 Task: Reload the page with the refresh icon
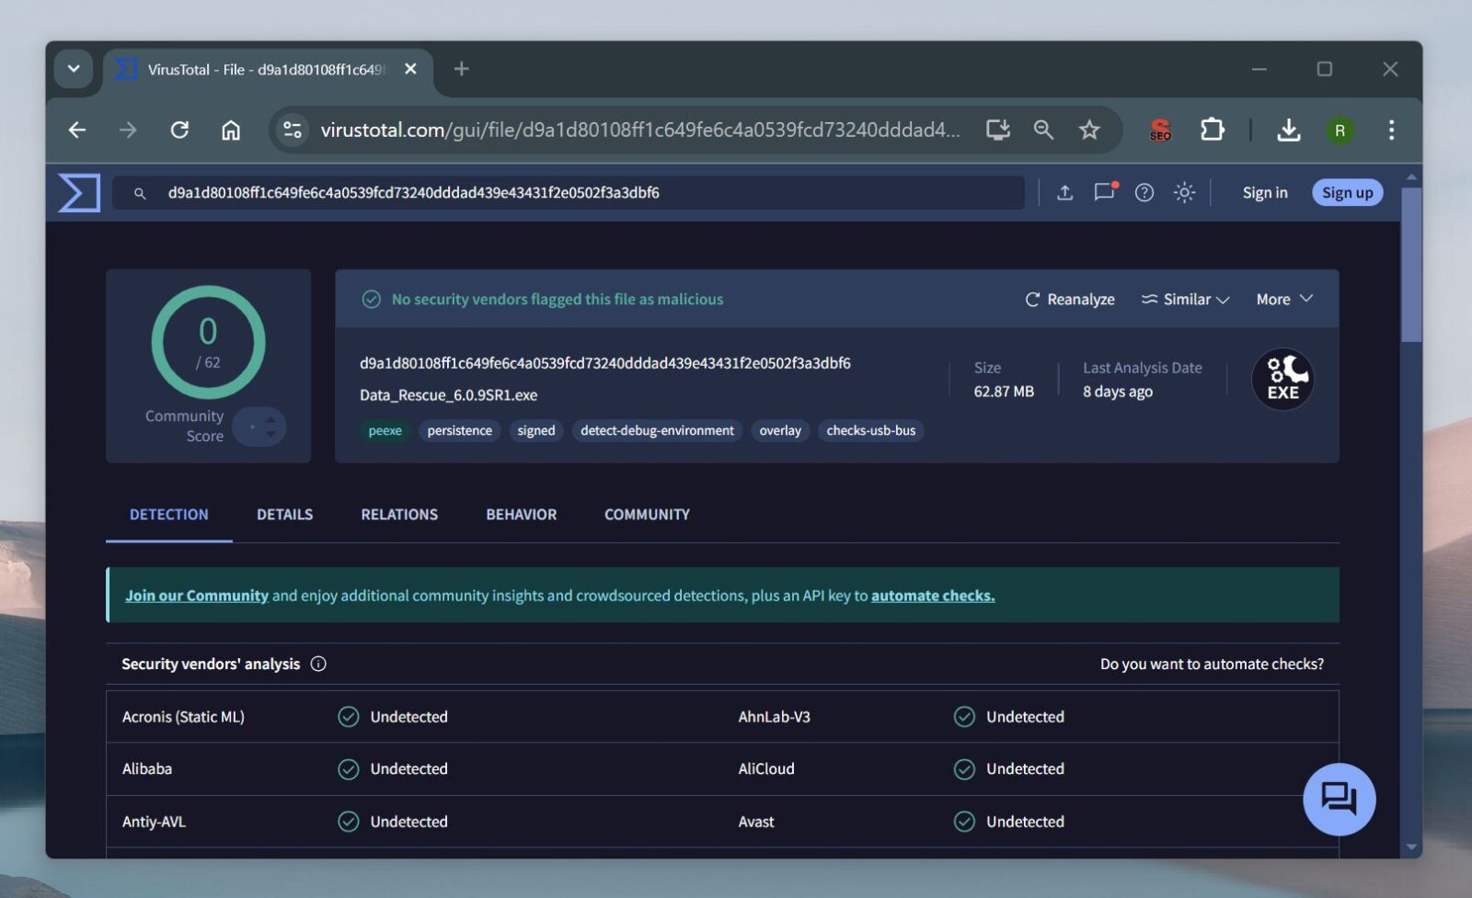[x=179, y=131]
